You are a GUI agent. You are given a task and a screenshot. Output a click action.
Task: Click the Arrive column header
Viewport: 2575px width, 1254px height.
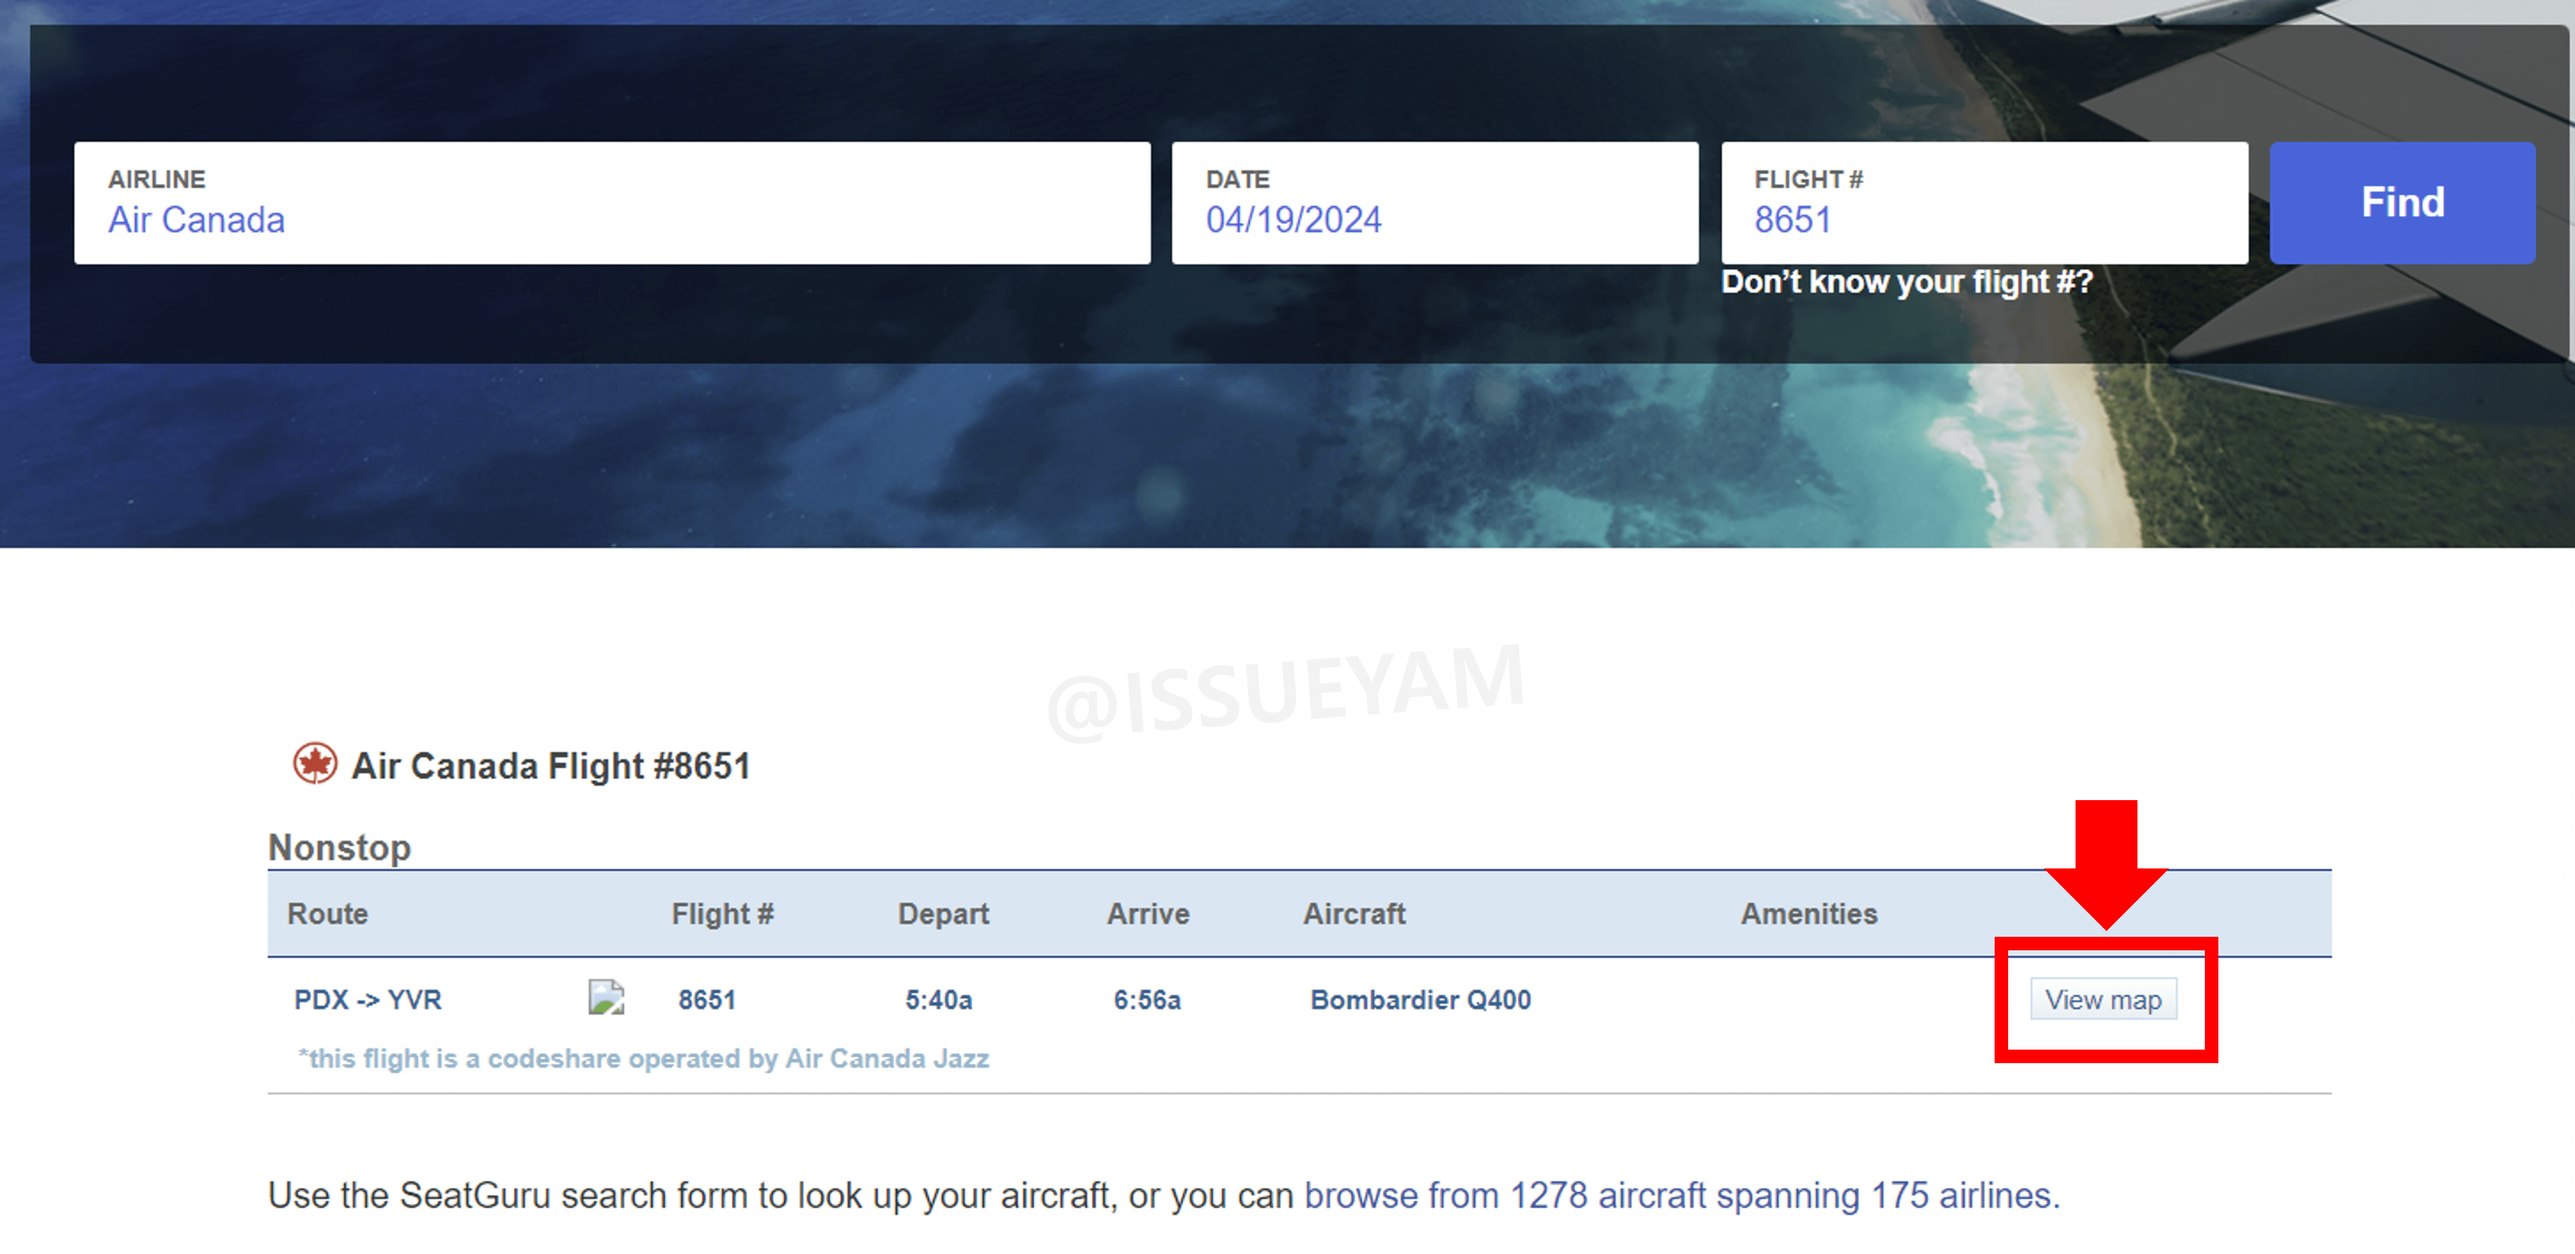pos(1149,914)
